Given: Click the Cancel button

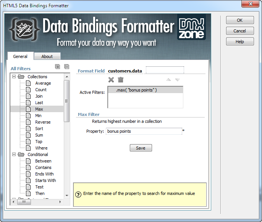Looking at the screenshot, I should pyautogui.click(x=240, y=31).
